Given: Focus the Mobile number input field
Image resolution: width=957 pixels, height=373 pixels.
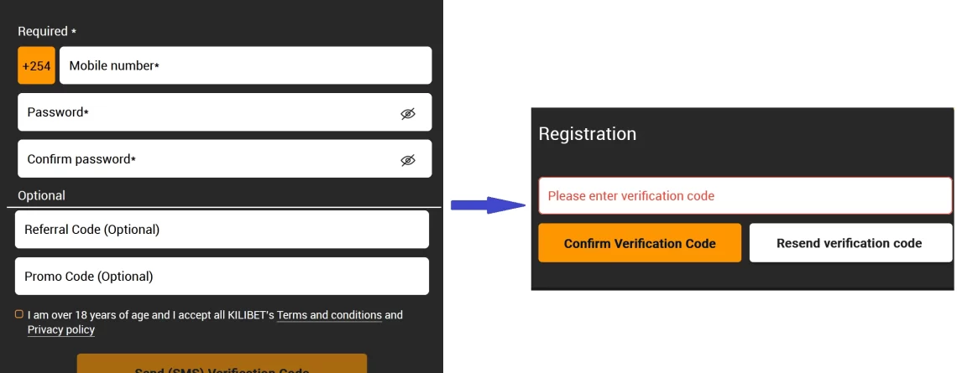Looking at the screenshot, I should click(x=245, y=65).
